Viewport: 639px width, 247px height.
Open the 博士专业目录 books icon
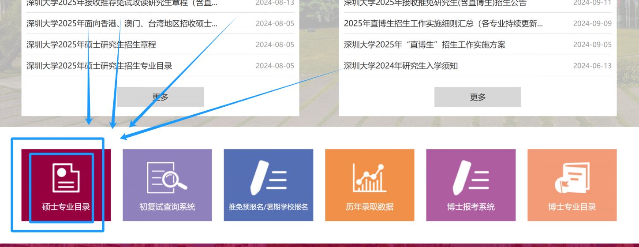pyautogui.click(x=572, y=178)
